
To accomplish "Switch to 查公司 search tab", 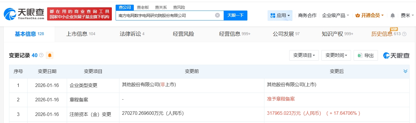I will point(125,7).
